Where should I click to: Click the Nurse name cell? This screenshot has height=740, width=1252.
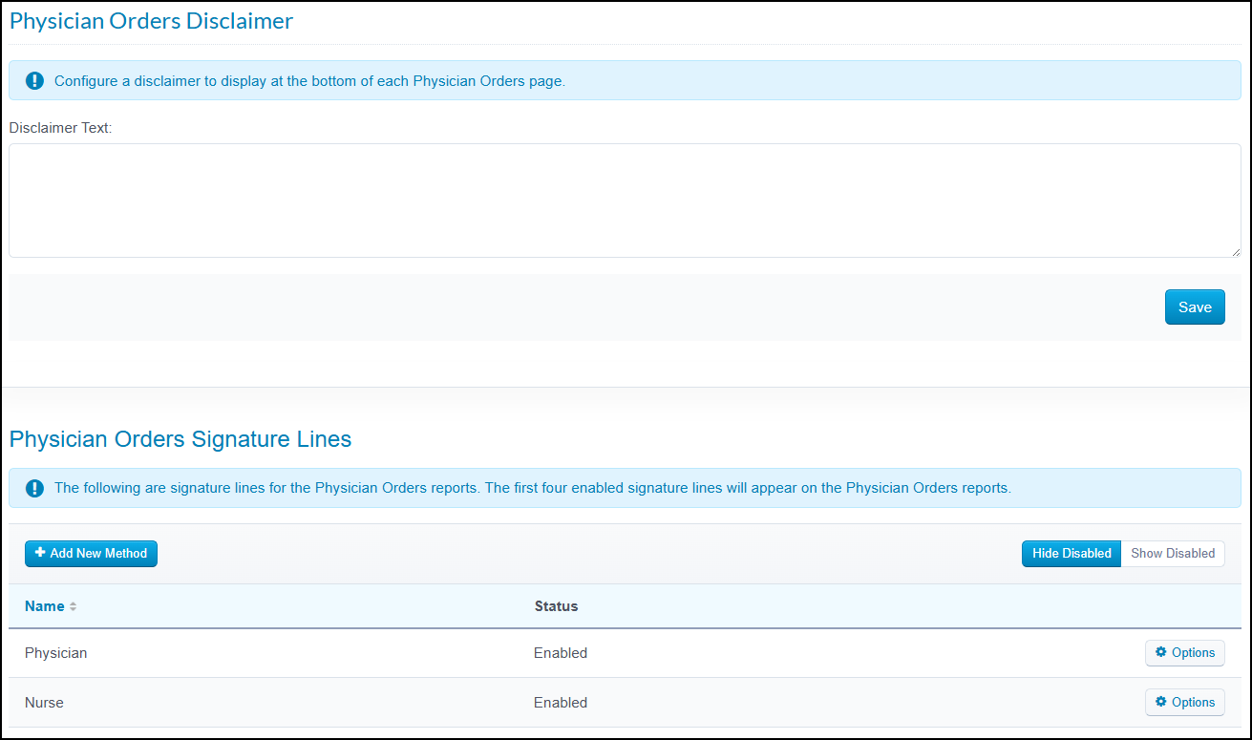44,703
